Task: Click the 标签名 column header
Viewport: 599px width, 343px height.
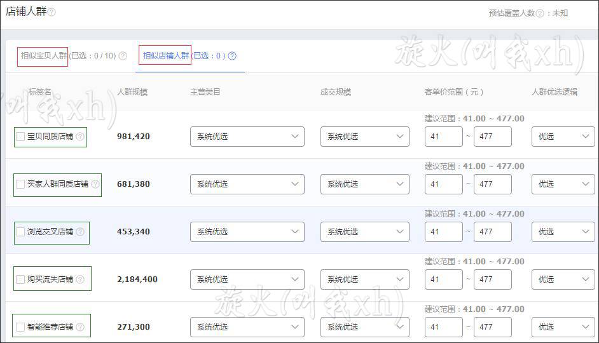Action: (39, 92)
